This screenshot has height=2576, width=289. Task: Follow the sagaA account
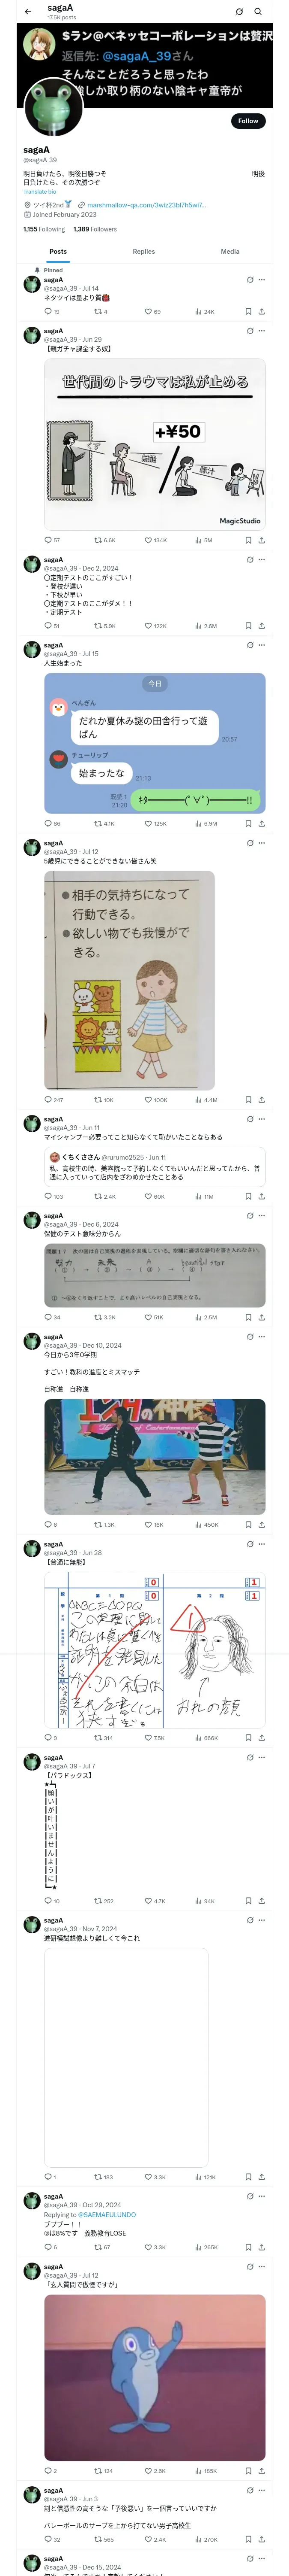[x=248, y=121]
